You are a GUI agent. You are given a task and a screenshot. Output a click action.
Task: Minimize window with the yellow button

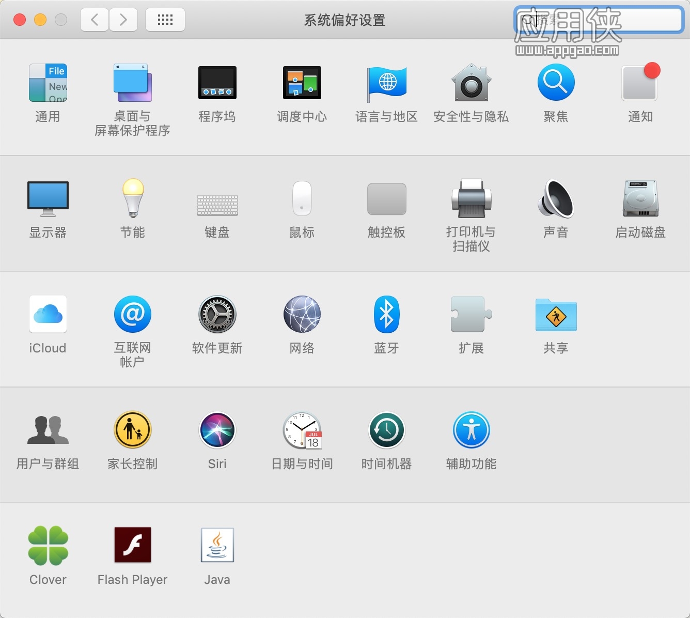(x=40, y=20)
